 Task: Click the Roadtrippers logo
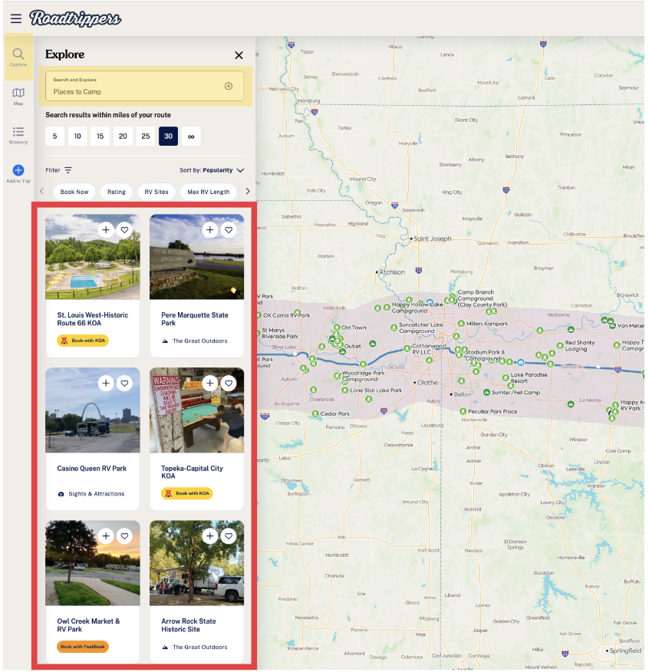[x=75, y=18]
